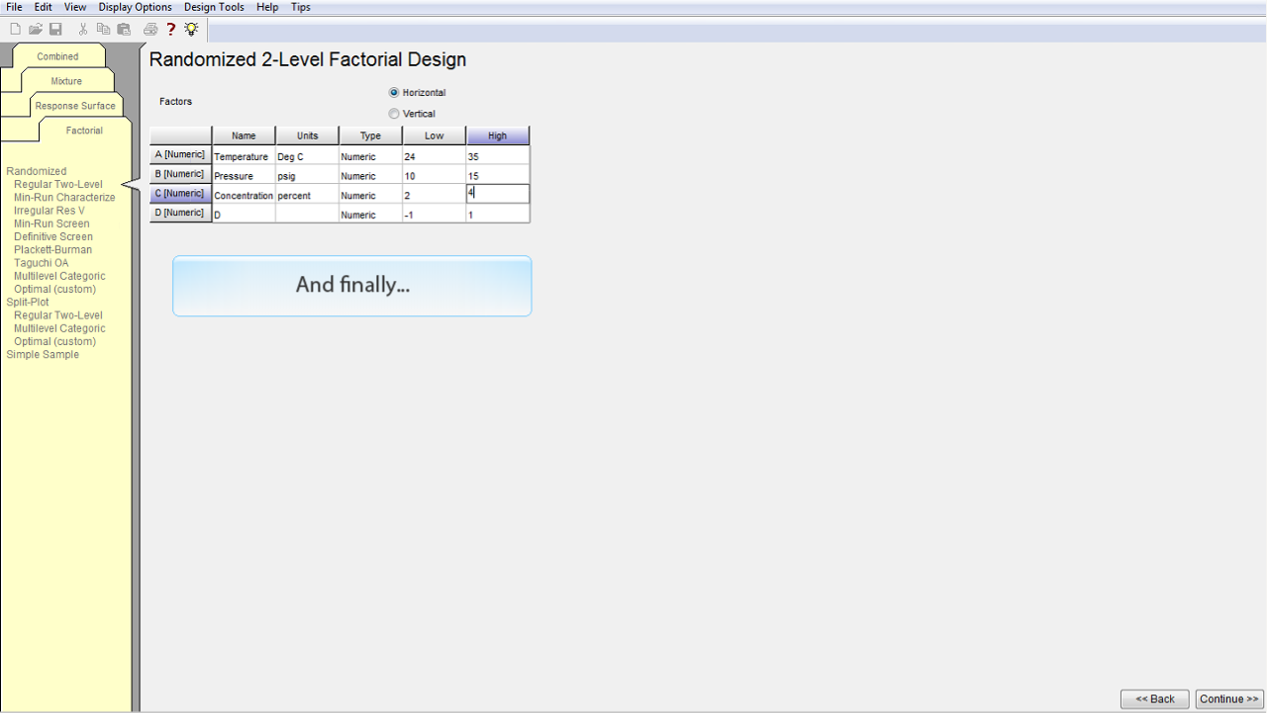The image size is (1267, 713).
Task: Click Concentration high value cell being edited
Action: (498, 194)
